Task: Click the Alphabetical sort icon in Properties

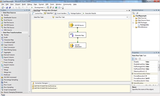Action: pyautogui.click(x=136, y=59)
